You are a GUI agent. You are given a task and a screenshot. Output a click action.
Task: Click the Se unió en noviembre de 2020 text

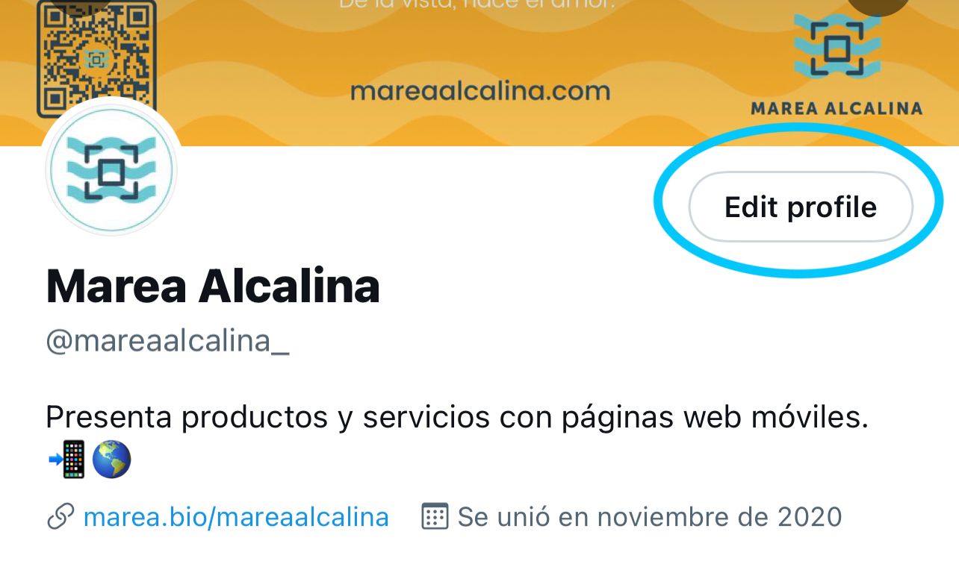pos(650,516)
